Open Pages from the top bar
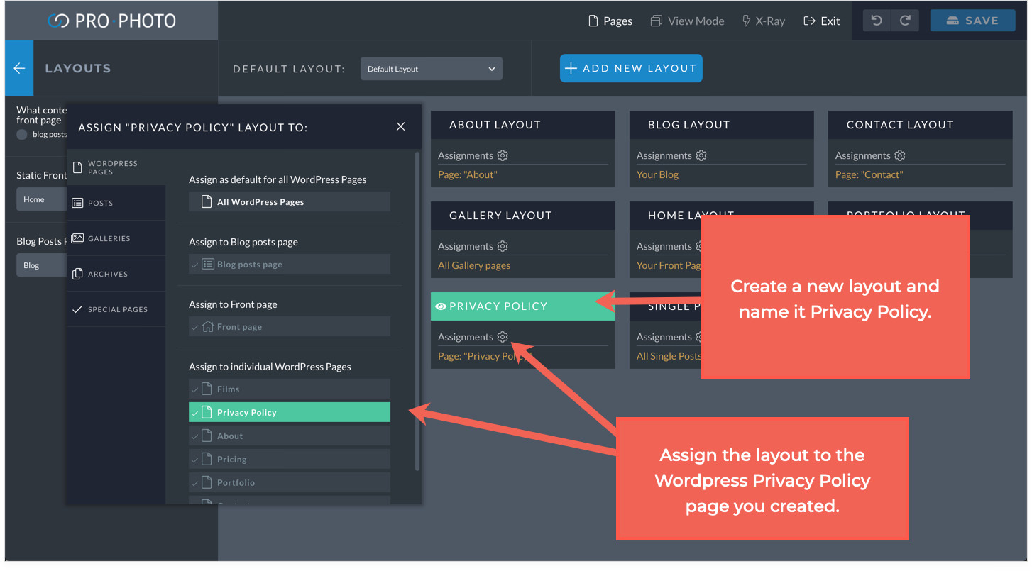The height and width of the screenshot is (571, 1032). click(x=610, y=21)
